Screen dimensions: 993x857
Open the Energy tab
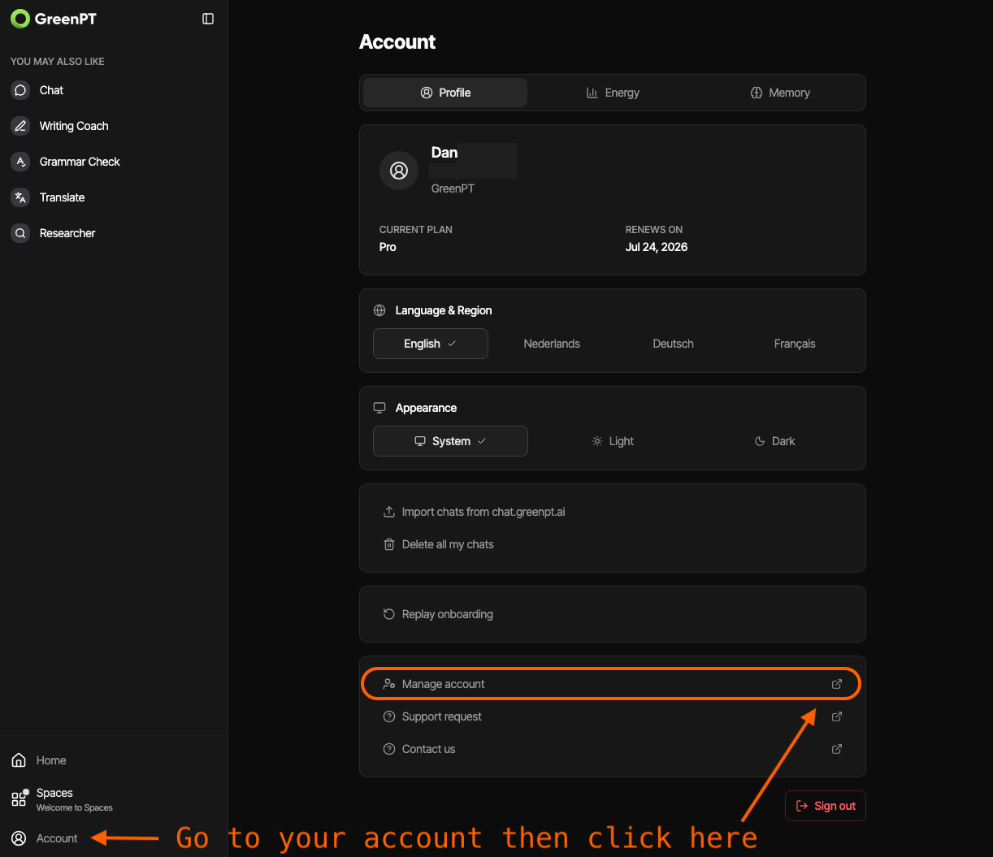coord(613,93)
